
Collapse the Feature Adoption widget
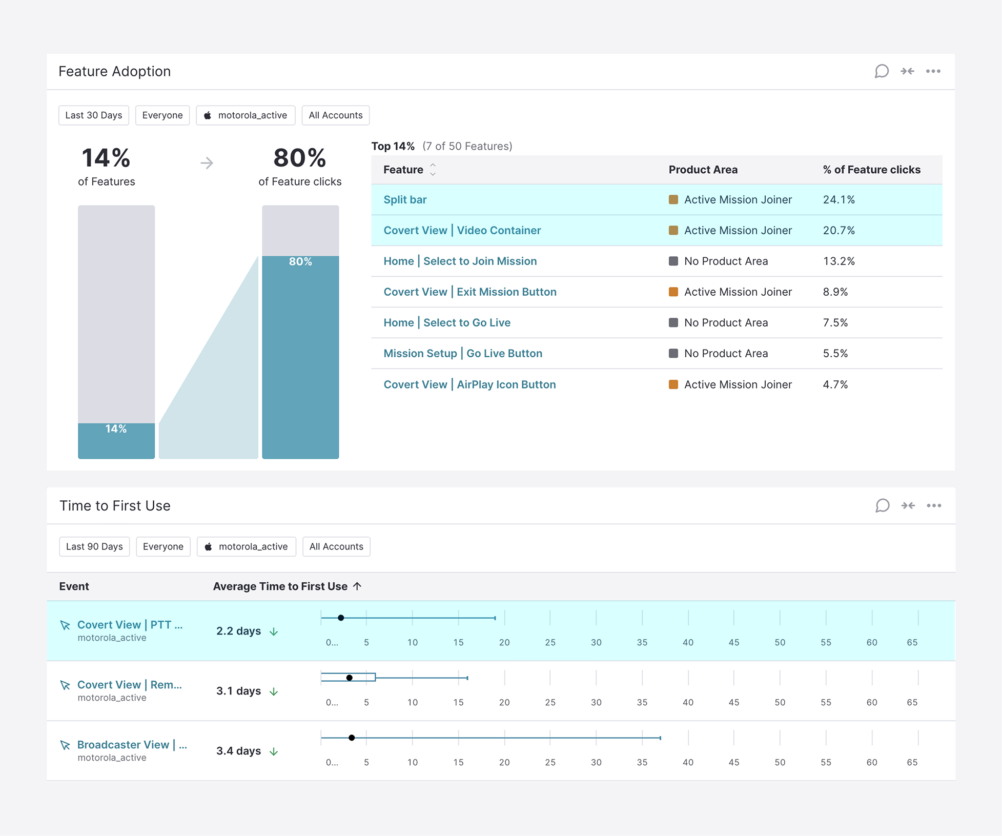point(907,71)
